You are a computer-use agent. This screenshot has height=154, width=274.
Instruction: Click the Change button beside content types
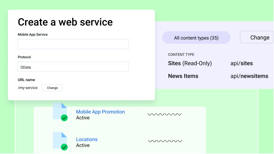coord(257,37)
